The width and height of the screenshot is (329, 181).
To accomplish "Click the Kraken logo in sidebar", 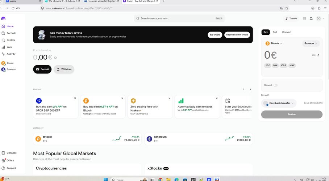I will click(x=3, y=18).
